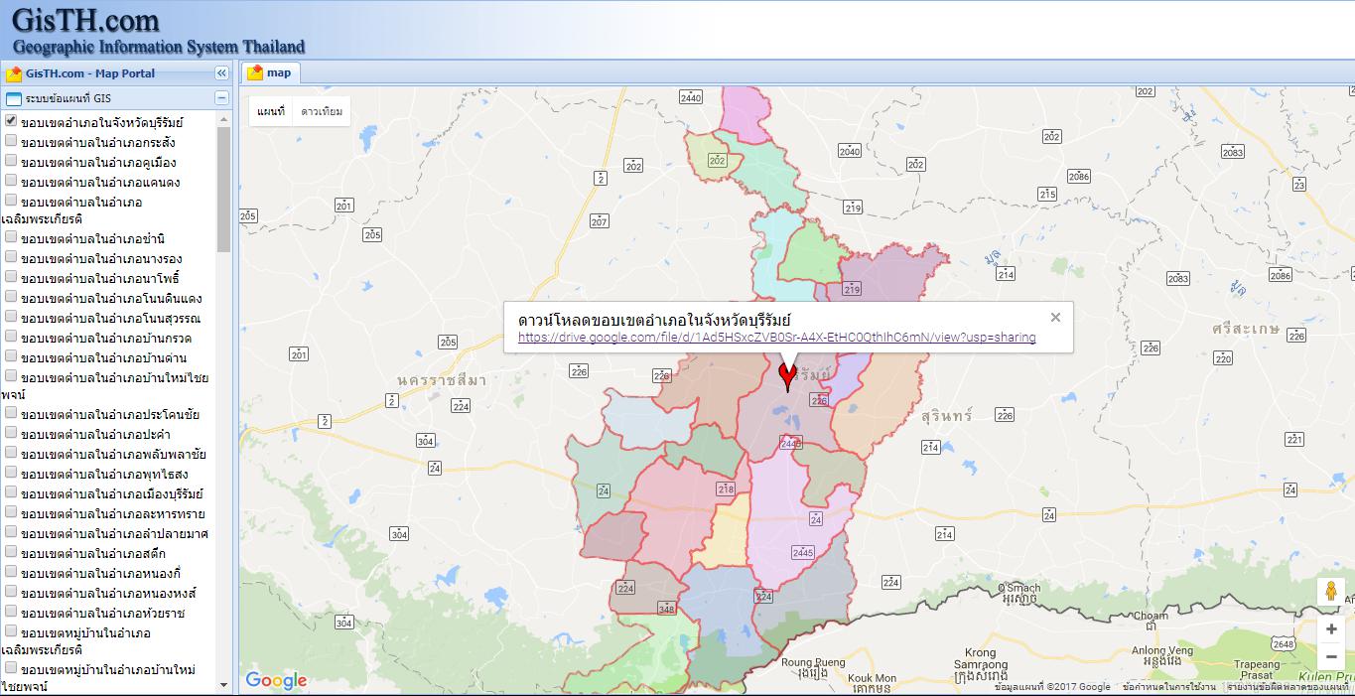
Task: Click the map tab's icon
Action: coord(255,72)
